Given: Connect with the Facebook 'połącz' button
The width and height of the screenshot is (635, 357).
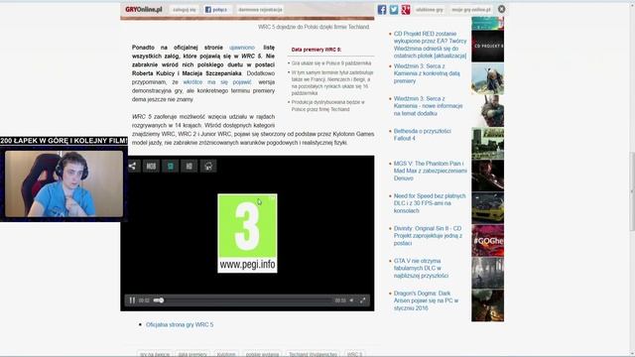Looking at the screenshot, I should pyautogui.click(x=216, y=9).
